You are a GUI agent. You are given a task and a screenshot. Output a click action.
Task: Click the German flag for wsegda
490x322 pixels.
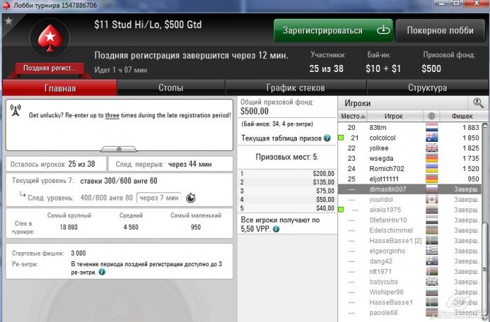click(432, 159)
